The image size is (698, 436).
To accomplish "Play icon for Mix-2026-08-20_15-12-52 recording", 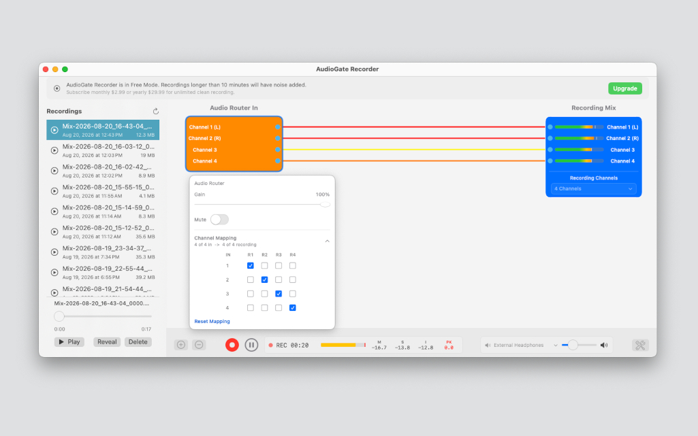I will [54, 232].
